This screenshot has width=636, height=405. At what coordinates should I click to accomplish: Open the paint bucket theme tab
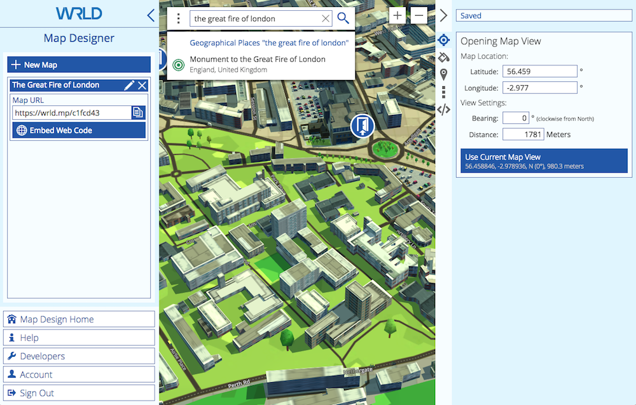444,58
